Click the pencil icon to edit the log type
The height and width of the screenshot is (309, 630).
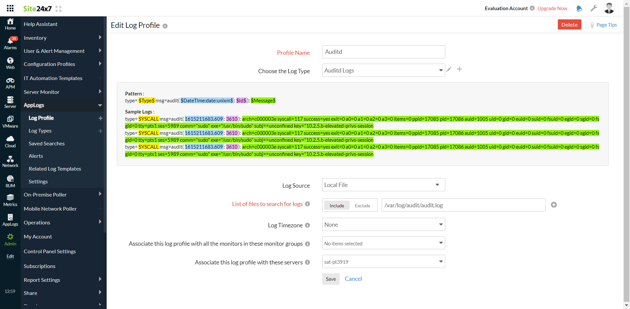(x=449, y=69)
